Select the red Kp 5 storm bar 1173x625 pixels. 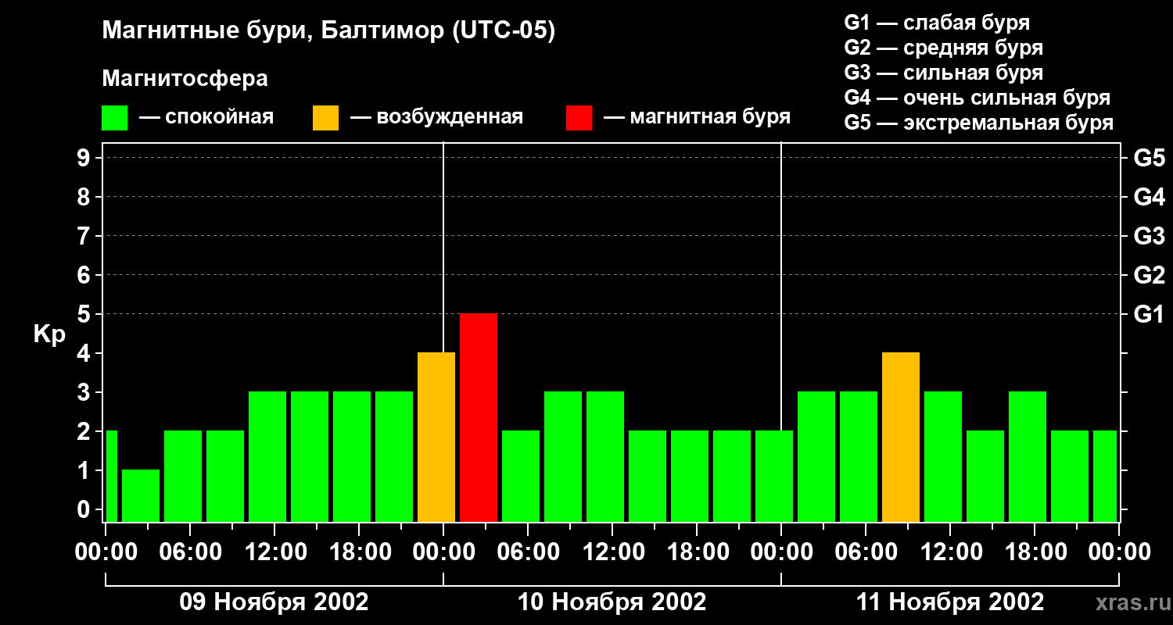[479, 417]
